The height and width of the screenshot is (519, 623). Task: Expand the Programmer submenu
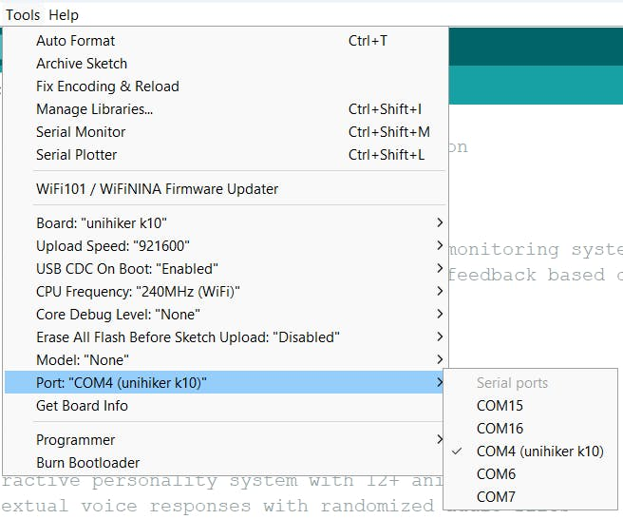[225, 440]
